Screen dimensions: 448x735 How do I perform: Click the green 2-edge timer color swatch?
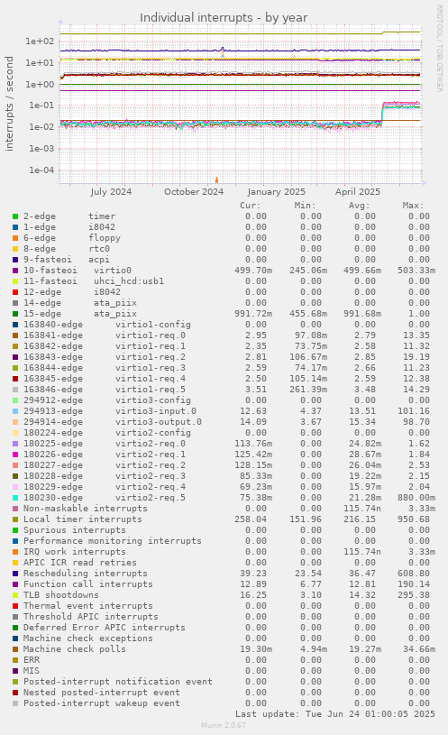tap(15, 216)
